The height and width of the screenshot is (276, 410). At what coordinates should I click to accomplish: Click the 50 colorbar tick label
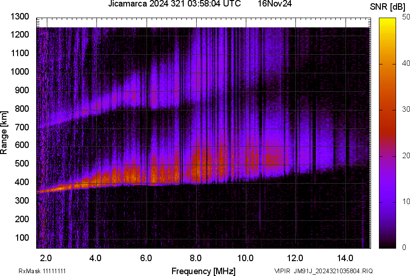coord(406,17)
